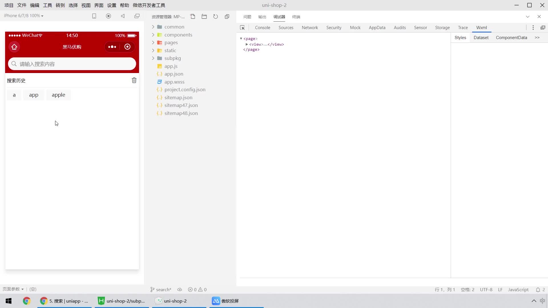Open the notifications bell in the status bar
The height and width of the screenshot is (308, 548).
[538, 289]
